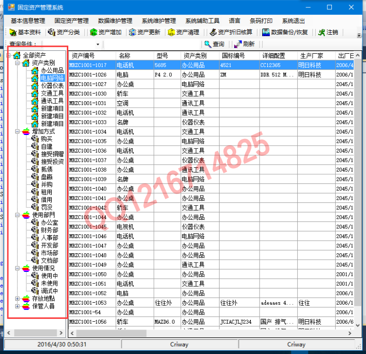Select row MRZC1001-1026 in the table
The height and width of the screenshot is (354, 366).
point(211,75)
